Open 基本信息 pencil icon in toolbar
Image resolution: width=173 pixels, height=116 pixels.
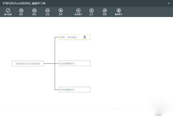[x=8, y=11]
